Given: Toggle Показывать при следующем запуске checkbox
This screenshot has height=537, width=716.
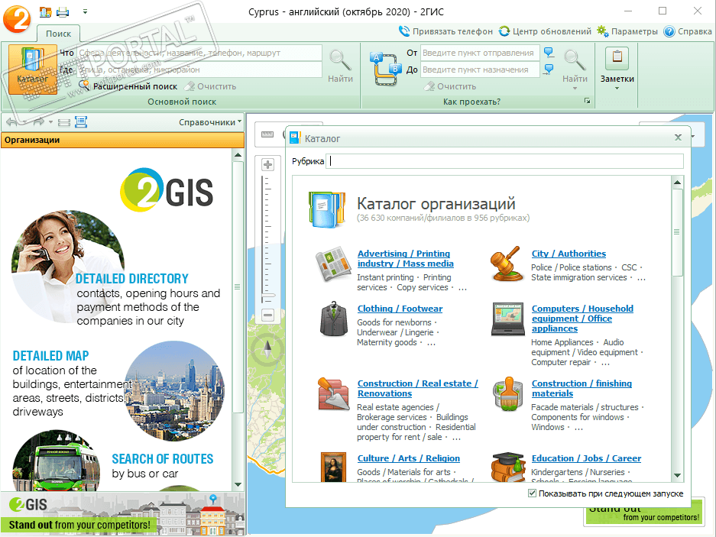Looking at the screenshot, I should [532, 493].
